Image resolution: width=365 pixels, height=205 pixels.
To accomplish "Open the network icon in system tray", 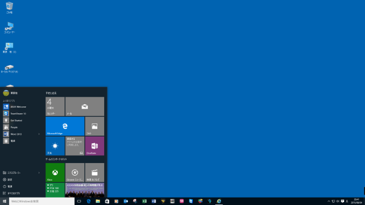I will click(x=333, y=201).
